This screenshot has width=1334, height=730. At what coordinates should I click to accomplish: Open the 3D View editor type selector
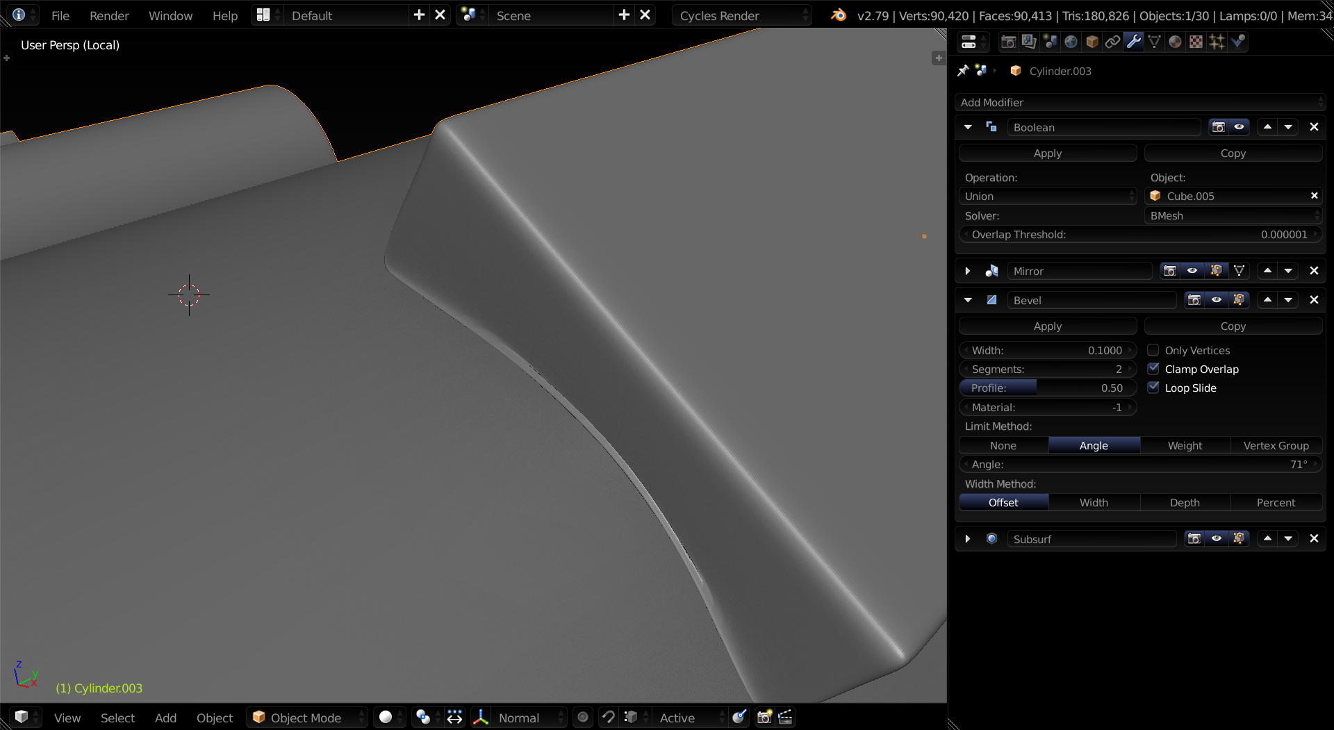(26, 717)
